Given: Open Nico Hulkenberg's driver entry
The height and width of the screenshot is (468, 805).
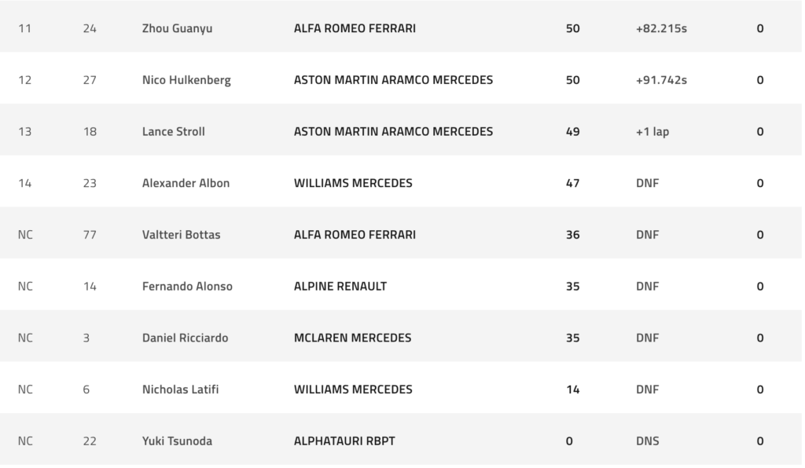Looking at the screenshot, I should click(186, 80).
